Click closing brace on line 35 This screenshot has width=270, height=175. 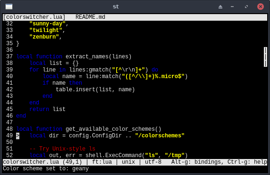pos(18,43)
